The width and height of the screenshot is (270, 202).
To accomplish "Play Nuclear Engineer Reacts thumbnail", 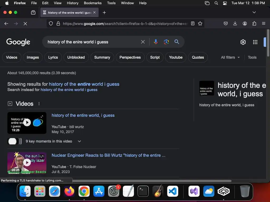I will pyautogui.click(x=27, y=163).
